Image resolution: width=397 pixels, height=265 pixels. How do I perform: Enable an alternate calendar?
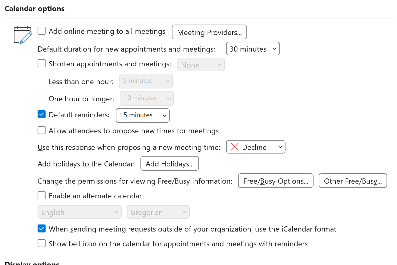(41, 195)
